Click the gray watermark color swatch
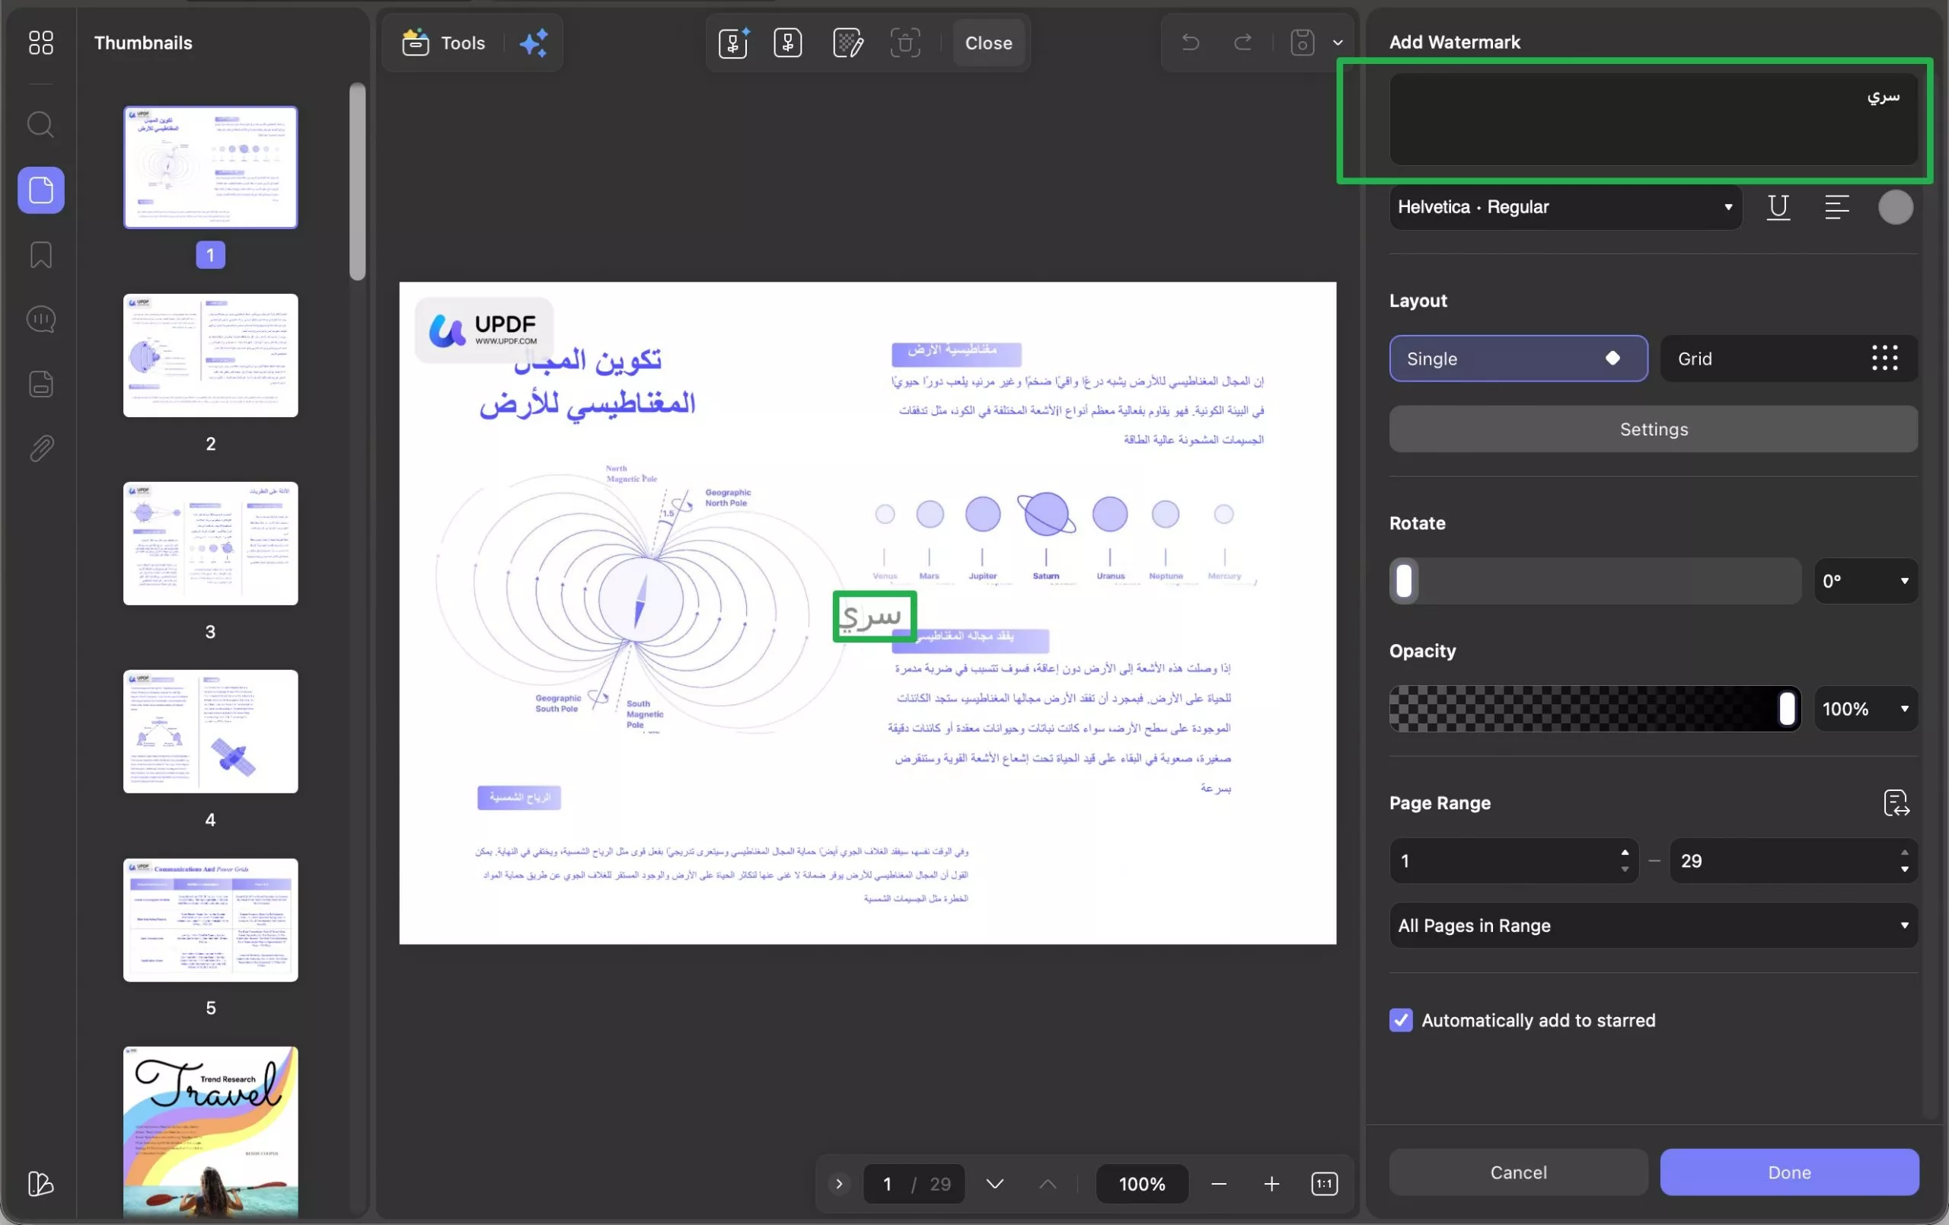 [1895, 207]
